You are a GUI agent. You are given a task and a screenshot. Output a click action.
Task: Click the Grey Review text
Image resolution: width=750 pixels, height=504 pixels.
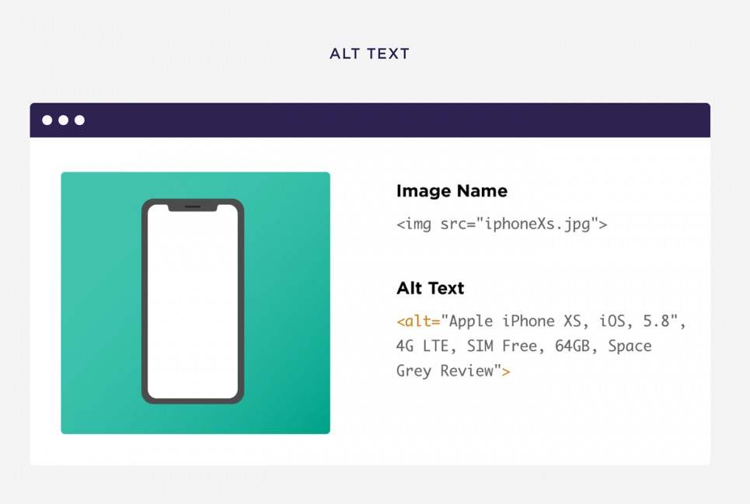click(445, 371)
